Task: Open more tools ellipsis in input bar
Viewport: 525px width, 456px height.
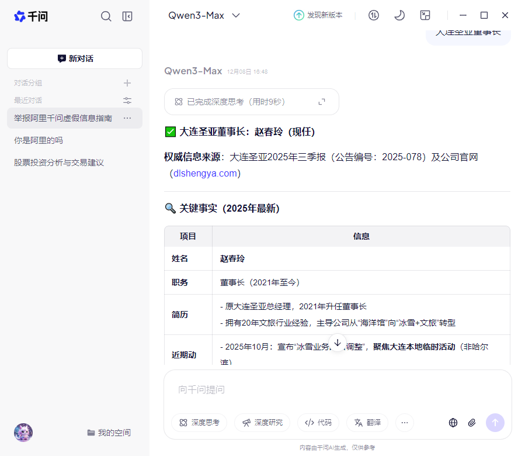Action: 405,423
